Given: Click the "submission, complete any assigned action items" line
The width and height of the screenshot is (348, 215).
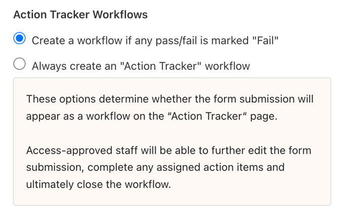Looking at the screenshot, I should [x=155, y=167].
